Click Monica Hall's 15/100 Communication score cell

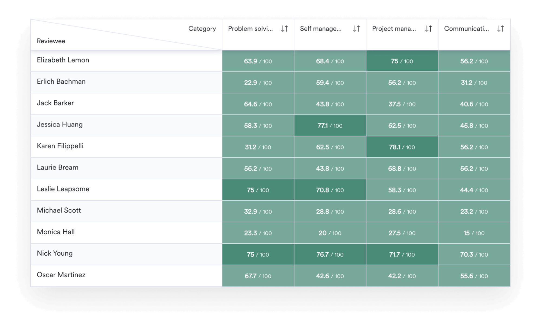point(474,233)
